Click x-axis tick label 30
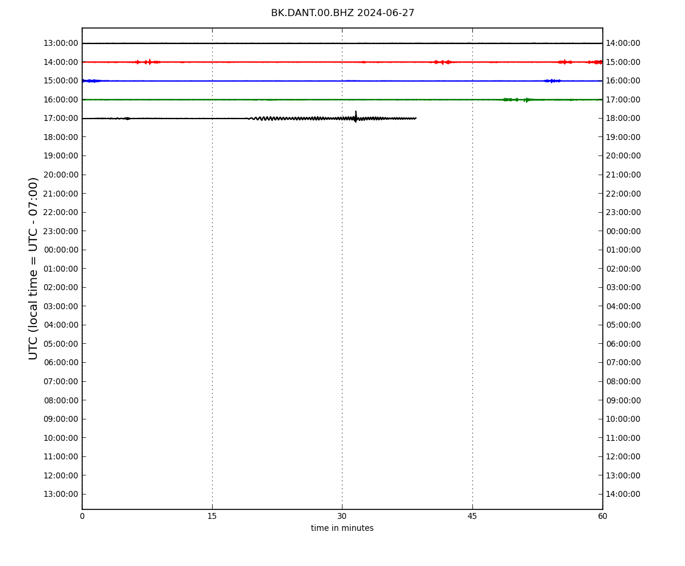Image resolution: width=685 pixels, height=566 pixels. coord(342,516)
